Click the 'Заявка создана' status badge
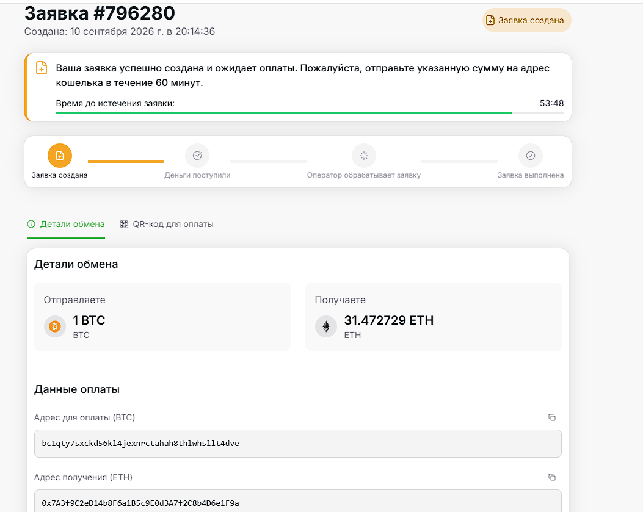This screenshot has height=512, width=643. coord(526,20)
